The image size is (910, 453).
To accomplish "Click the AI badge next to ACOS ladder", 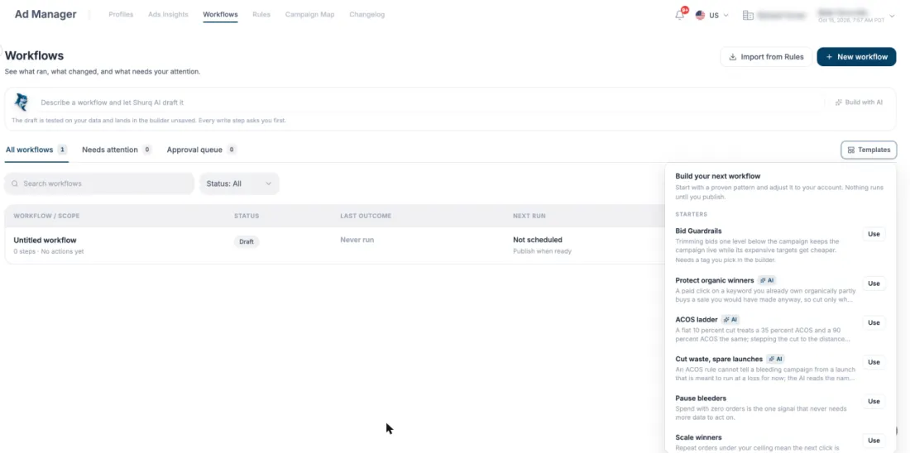I will pos(730,320).
